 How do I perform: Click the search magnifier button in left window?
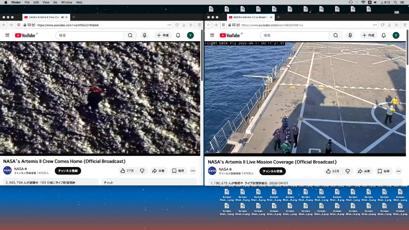[130, 35]
